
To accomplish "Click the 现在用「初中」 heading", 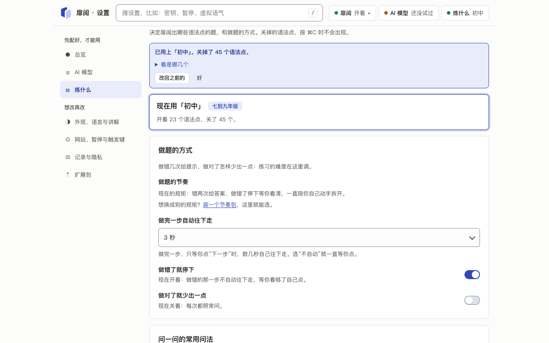I will [x=180, y=106].
